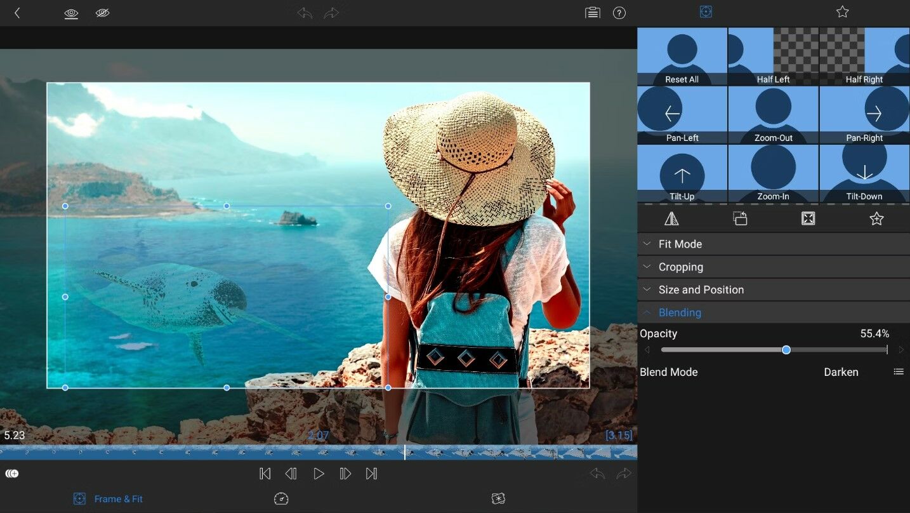
Task: Click the Opacity slider handle
Action: point(786,350)
